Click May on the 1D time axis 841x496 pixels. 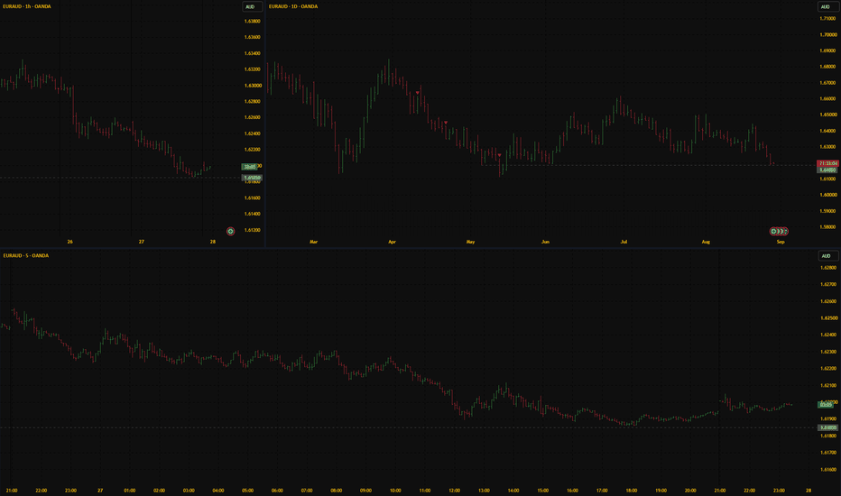[470, 242]
